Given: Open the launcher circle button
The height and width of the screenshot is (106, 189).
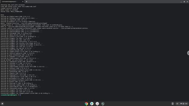Looking at the screenshot, I should tap(2, 104).
